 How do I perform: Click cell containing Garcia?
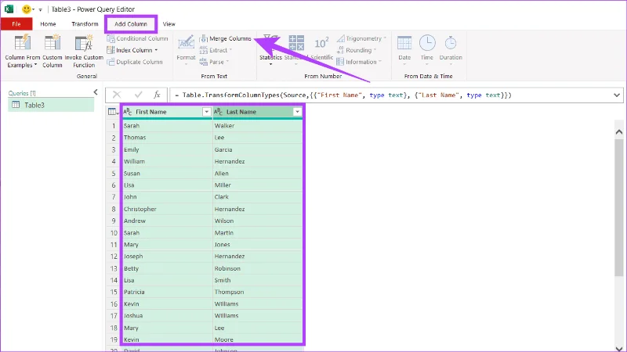pyautogui.click(x=258, y=149)
